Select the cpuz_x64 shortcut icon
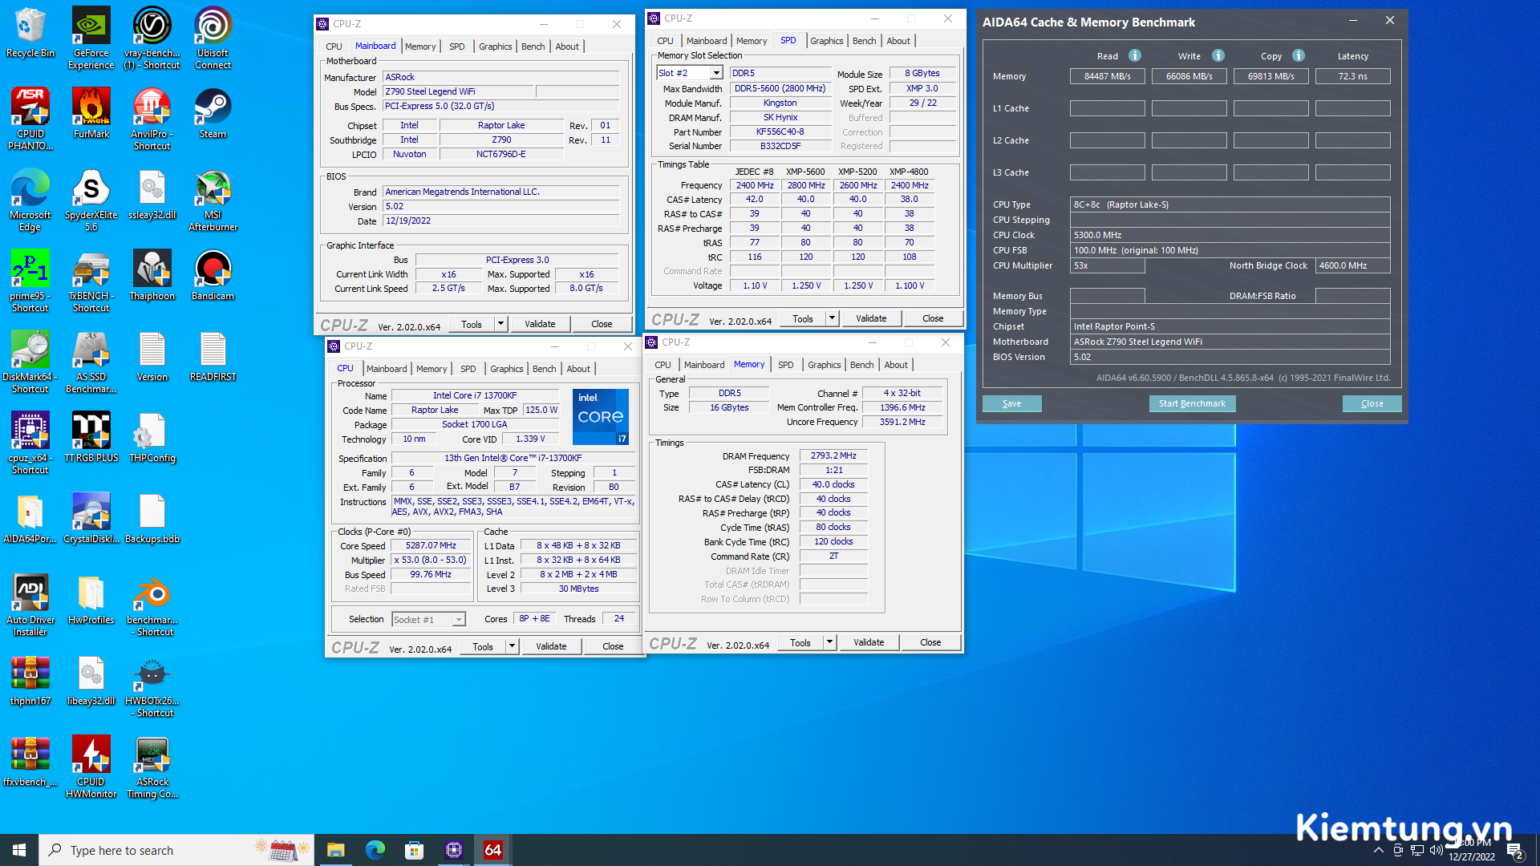The height and width of the screenshot is (866, 1540). point(30,443)
